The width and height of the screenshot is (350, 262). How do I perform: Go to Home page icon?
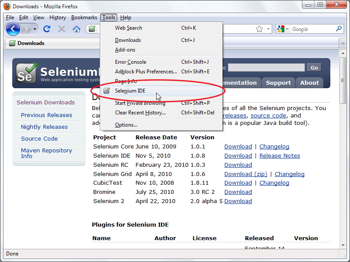[76, 29]
